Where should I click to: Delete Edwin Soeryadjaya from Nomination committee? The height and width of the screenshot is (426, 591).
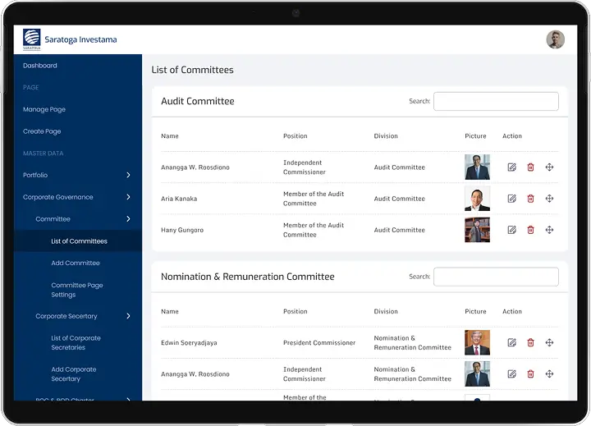pos(530,342)
